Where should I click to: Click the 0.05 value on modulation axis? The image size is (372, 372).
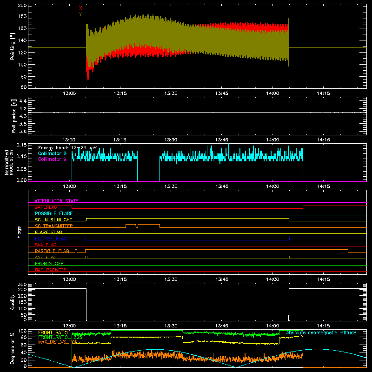click(x=21, y=169)
